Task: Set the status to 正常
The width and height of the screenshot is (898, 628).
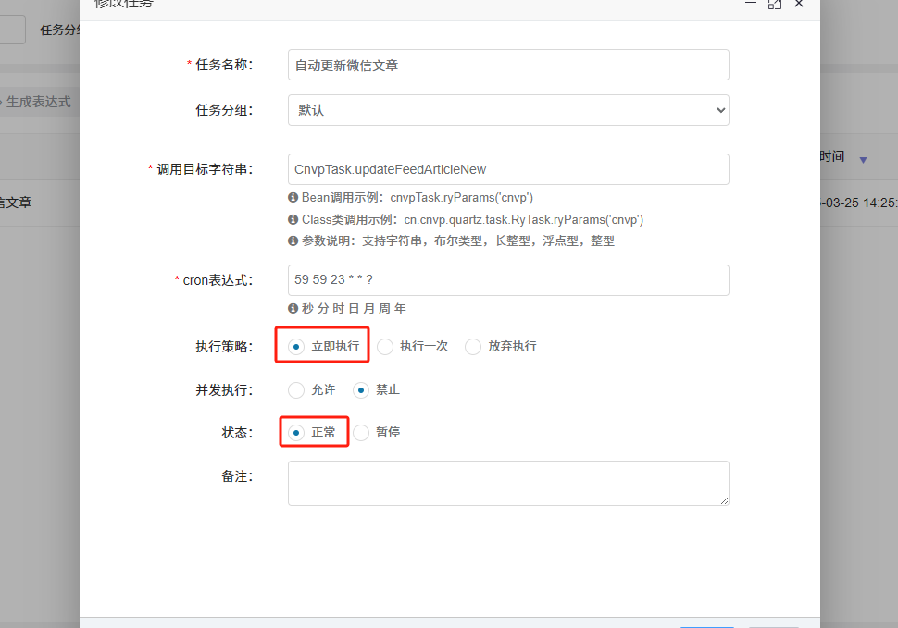Action: (x=296, y=433)
